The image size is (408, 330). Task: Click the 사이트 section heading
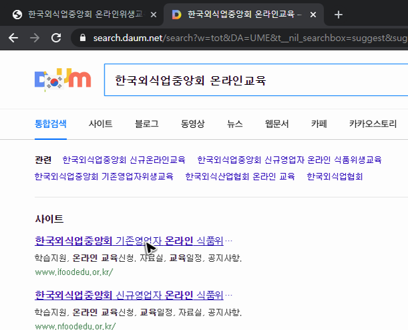49,219
